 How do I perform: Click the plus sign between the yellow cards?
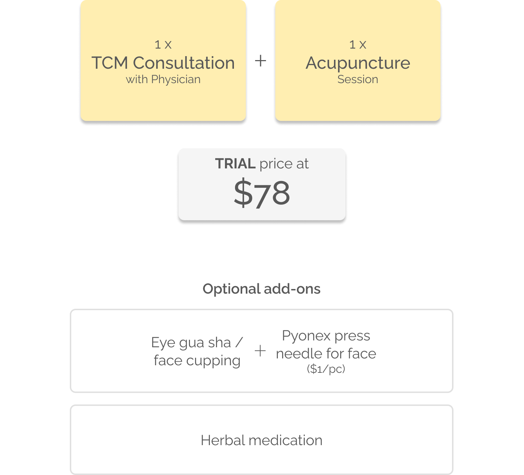point(261,60)
